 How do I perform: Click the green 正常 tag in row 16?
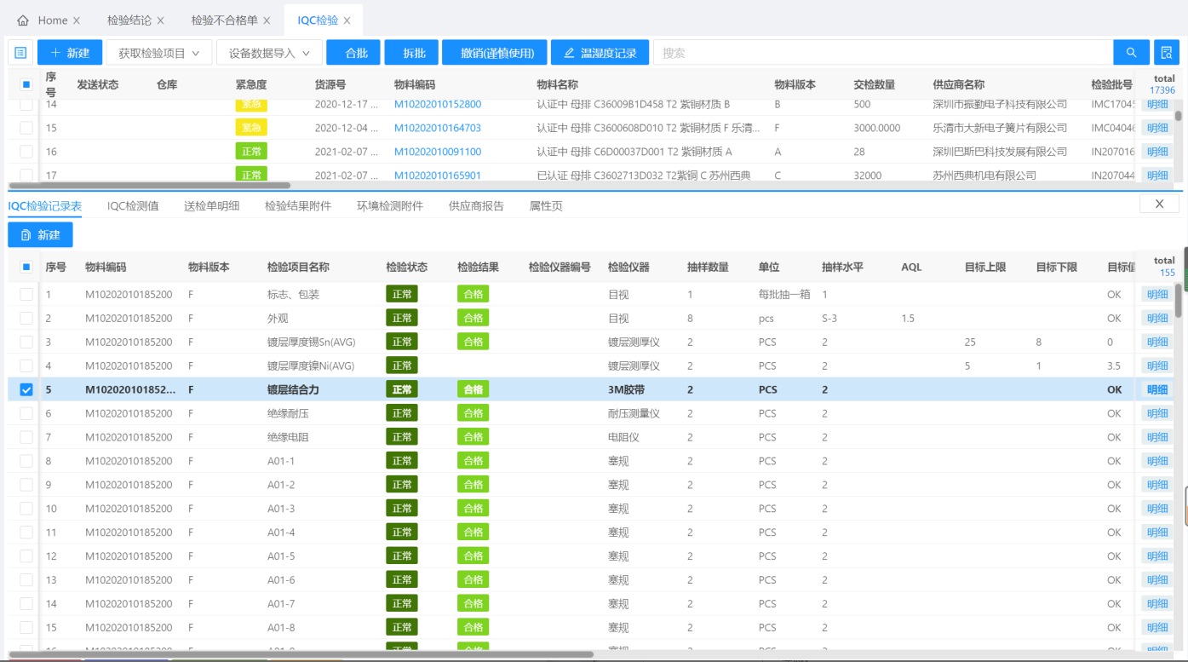tap(251, 152)
